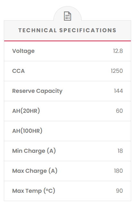The width and height of the screenshot is (136, 205).
Task: Click the 18 min charge value
Action: coord(120,151)
